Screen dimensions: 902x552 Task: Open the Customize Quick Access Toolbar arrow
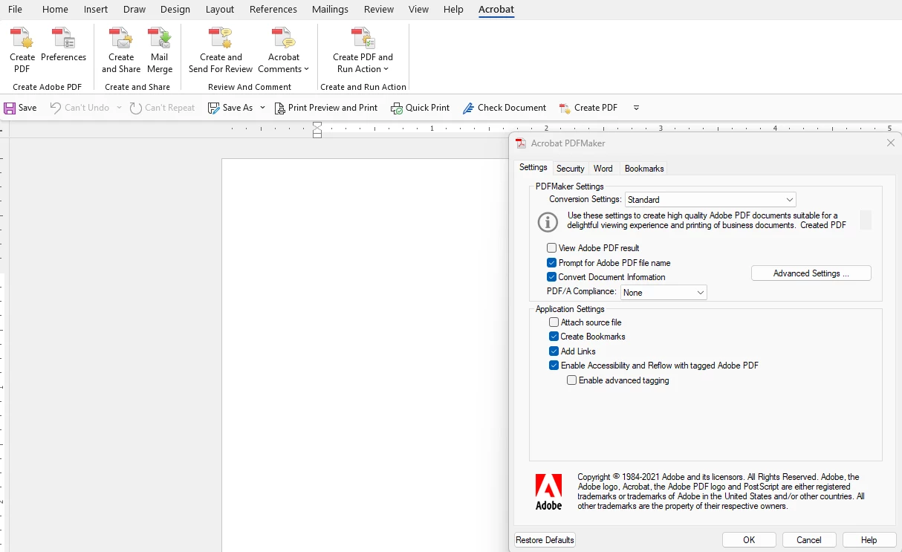coord(636,108)
